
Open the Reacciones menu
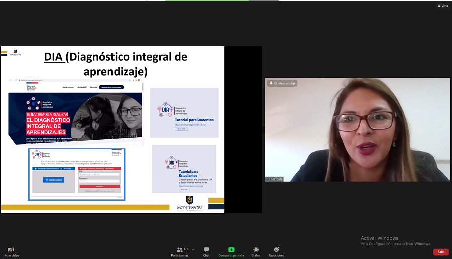click(x=276, y=252)
